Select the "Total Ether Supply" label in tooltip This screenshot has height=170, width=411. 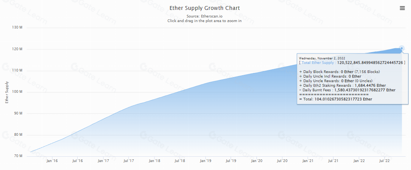[x=318, y=62]
